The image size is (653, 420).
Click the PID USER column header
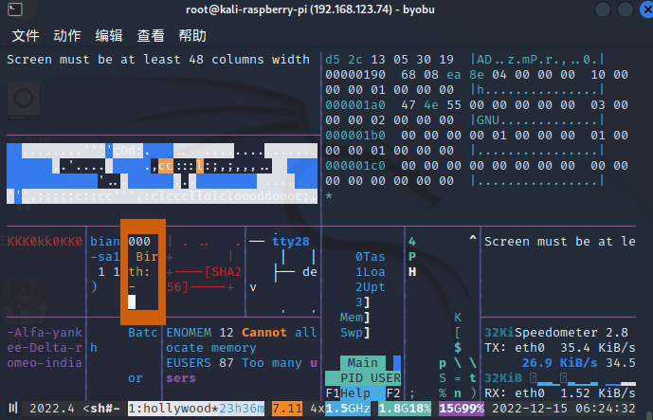coord(371,378)
